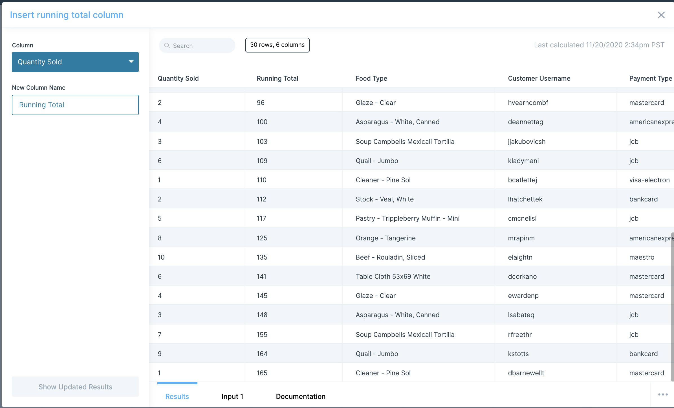Expand the Quantity Sold column dropdown
Viewport: 674px width, 408px height.
pos(75,62)
